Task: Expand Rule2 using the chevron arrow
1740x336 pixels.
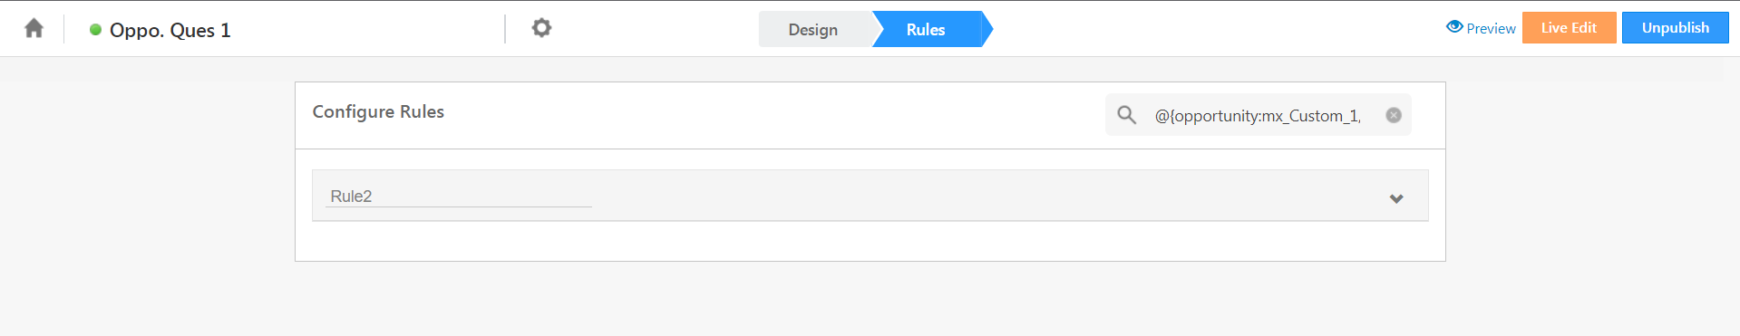Action: (1396, 198)
